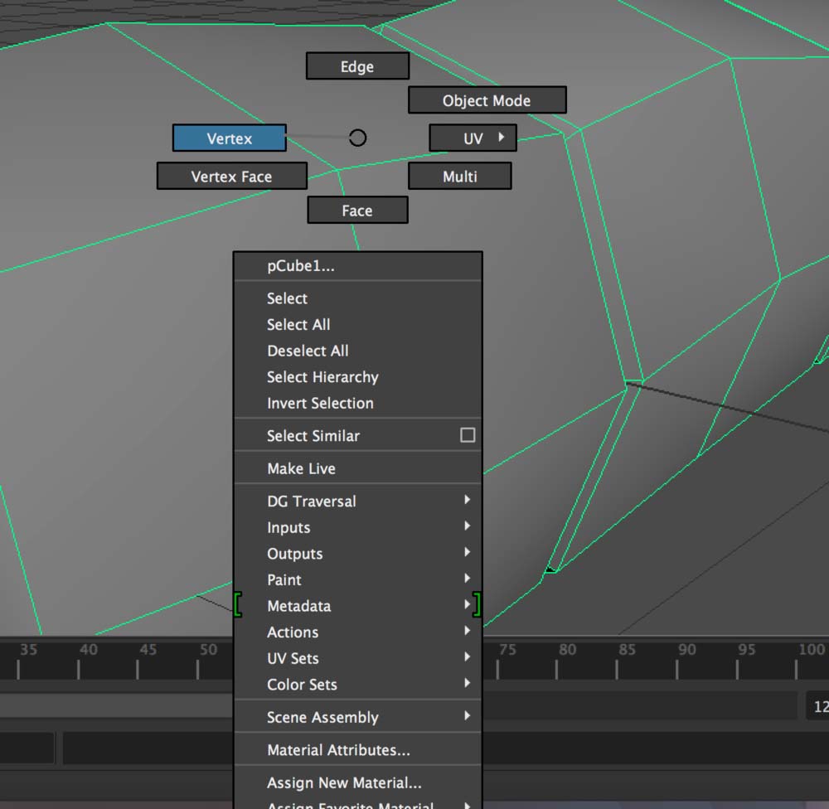The width and height of the screenshot is (829, 809).
Task: Select Face component mode
Action: pyautogui.click(x=357, y=210)
